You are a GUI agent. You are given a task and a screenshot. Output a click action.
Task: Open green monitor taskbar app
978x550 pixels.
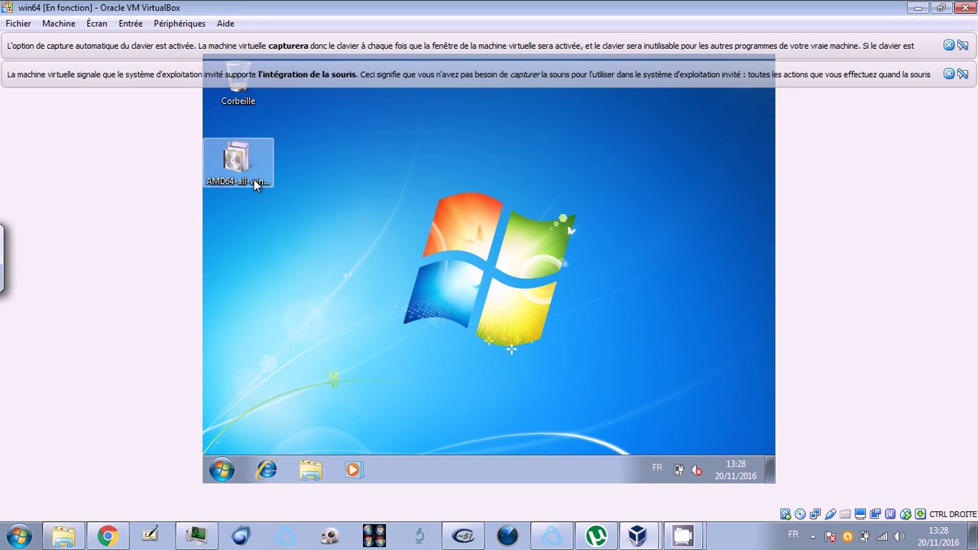coord(196,536)
